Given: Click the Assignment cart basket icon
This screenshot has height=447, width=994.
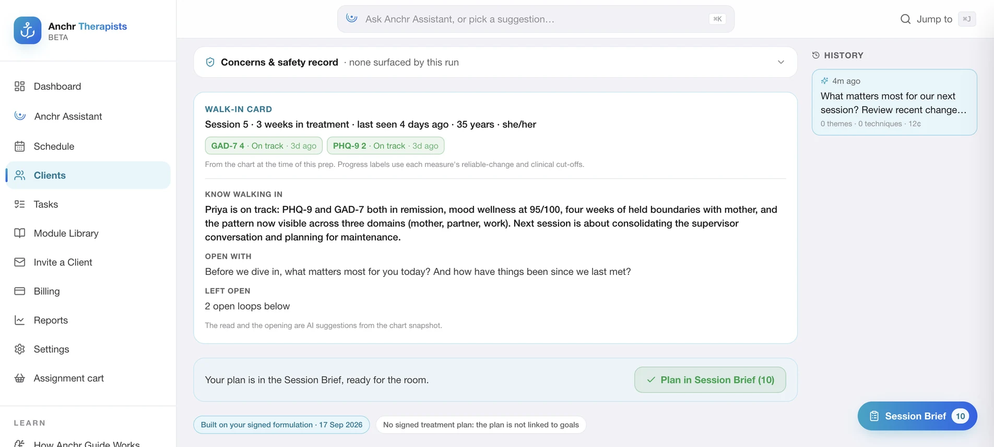Looking at the screenshot, I should click(20, 378).
